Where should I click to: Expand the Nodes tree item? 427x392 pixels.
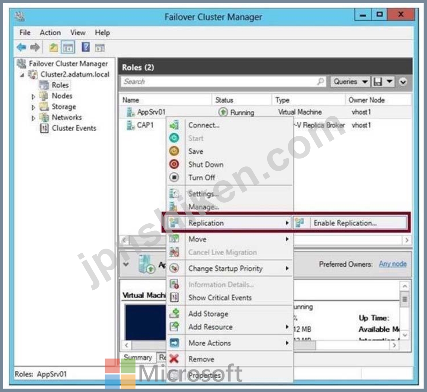coord(33,96)
